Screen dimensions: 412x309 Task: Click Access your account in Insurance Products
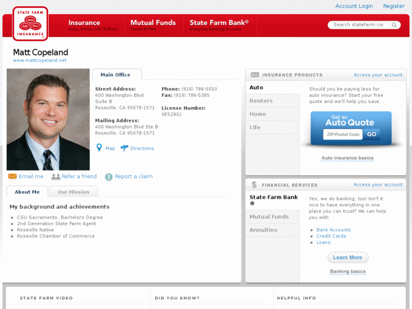pyautogui.click(x=378, y=75)
